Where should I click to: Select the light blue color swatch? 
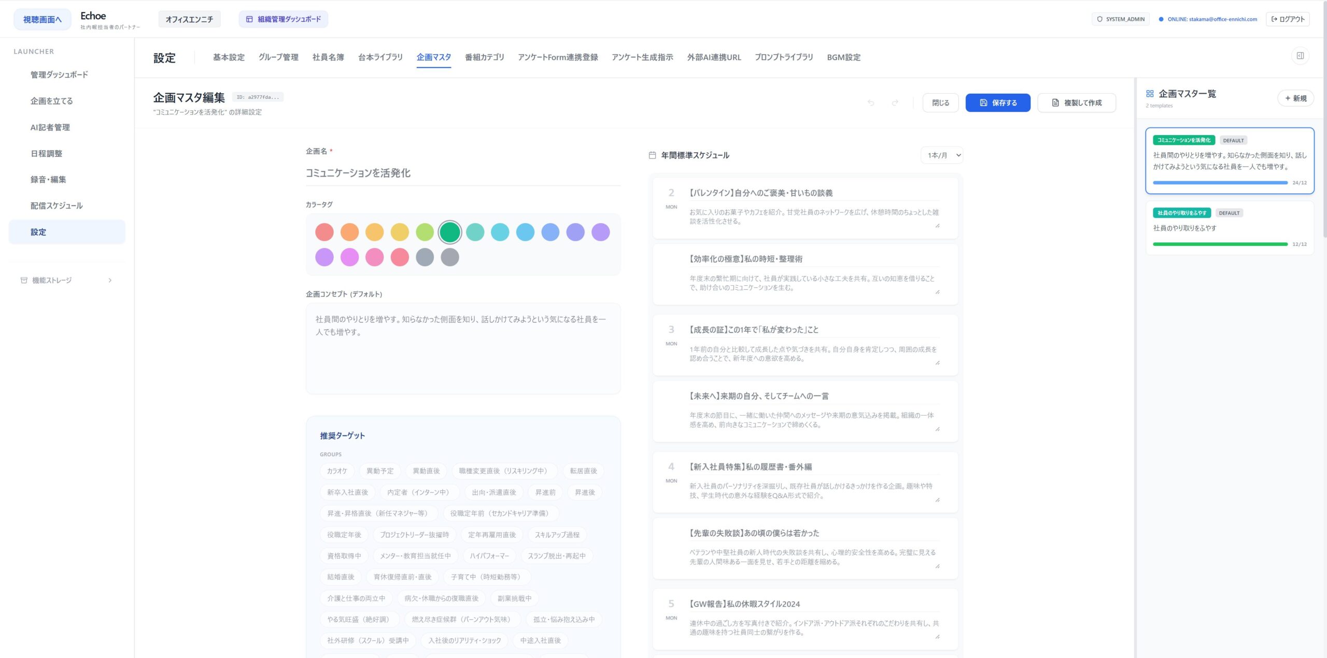coord(525,232)
